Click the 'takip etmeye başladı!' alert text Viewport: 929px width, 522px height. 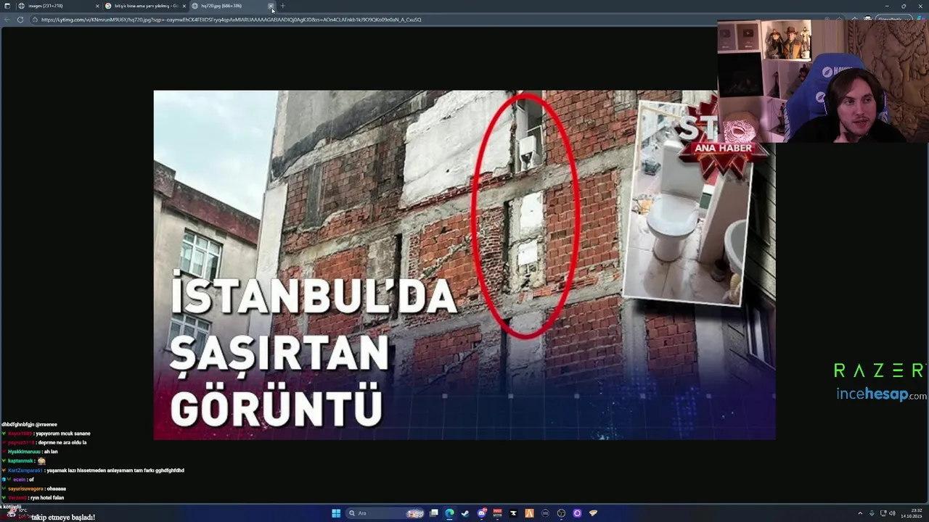click(63, 517)
